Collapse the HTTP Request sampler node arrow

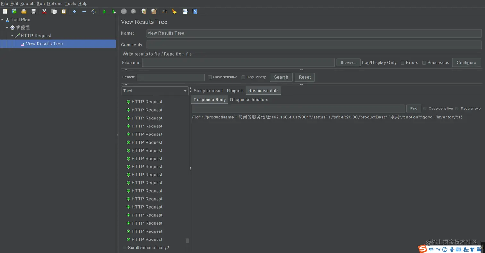(12, 36)
